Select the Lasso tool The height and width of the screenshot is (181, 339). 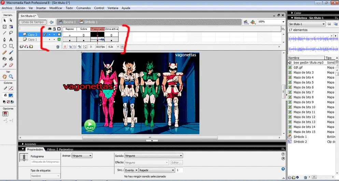[x=11, y=33]
